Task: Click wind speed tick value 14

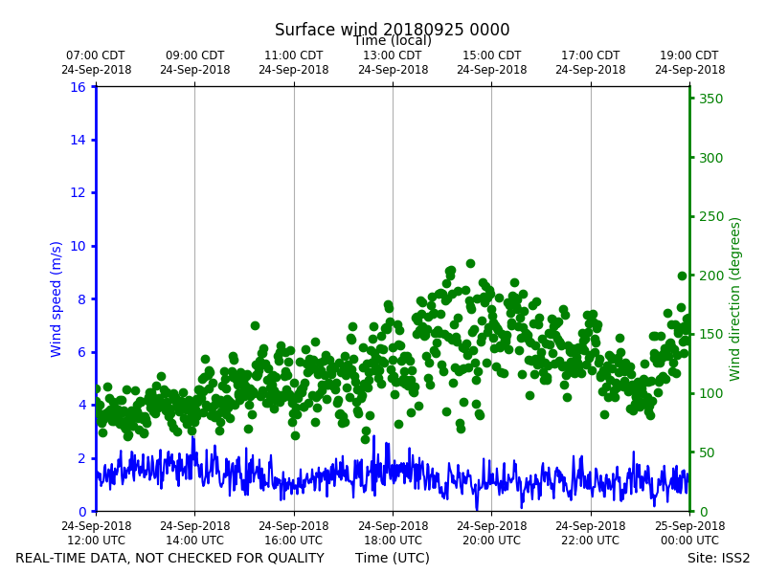Action: pos(78,140)
